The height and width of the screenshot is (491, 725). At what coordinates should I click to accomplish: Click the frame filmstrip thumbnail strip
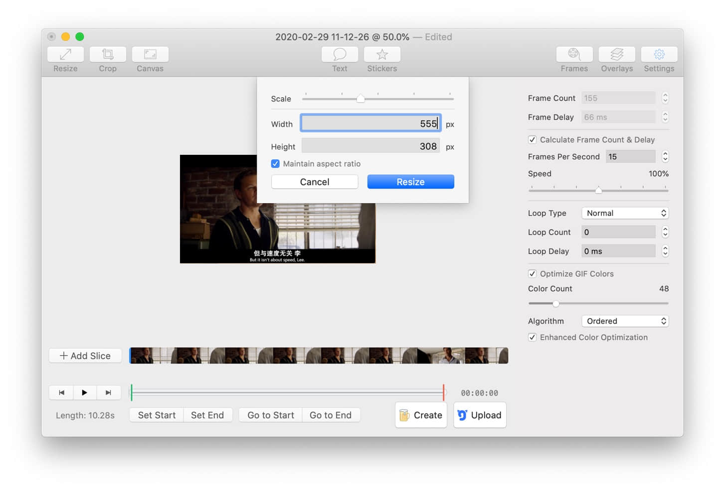coord(319,356)
